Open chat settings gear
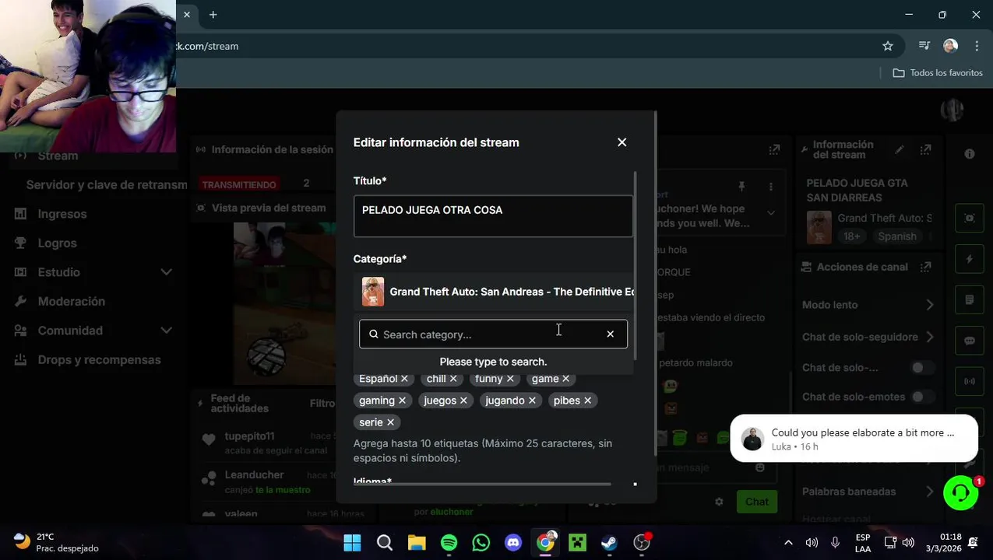 click(719, 502)
